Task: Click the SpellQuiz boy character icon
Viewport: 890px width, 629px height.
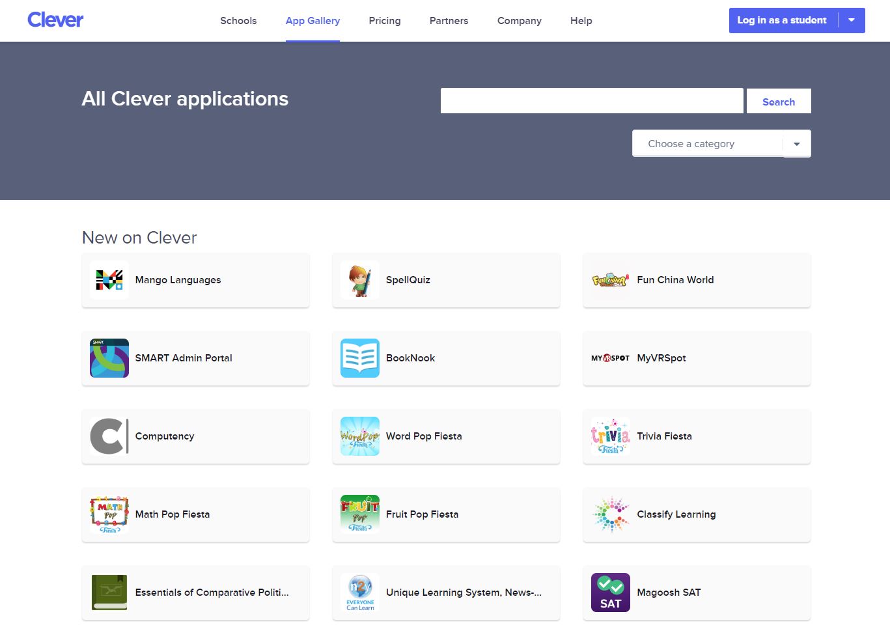Action: (360, 280)
